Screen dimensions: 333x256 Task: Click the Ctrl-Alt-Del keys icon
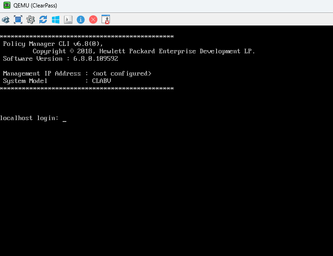pyautogui.click(x=6, y=20)
